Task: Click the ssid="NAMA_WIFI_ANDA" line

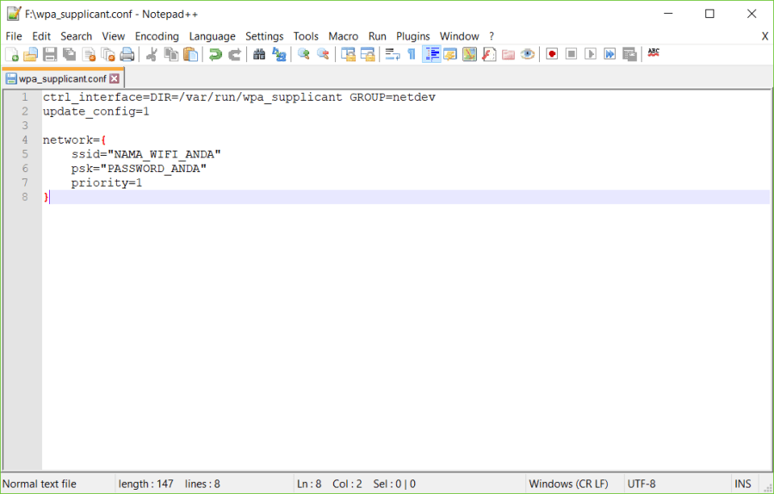Action: pos(146,154)
